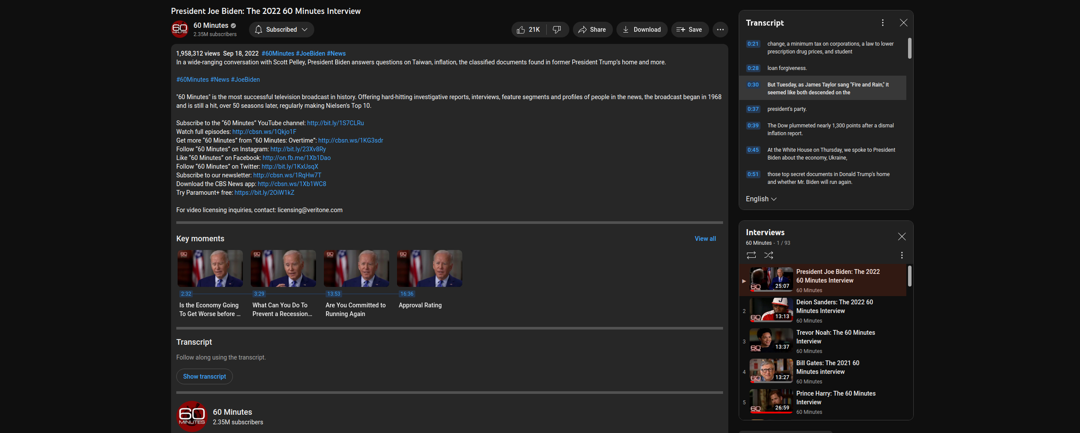Click the 16:36 key moment timestamp

click(407, 294)
